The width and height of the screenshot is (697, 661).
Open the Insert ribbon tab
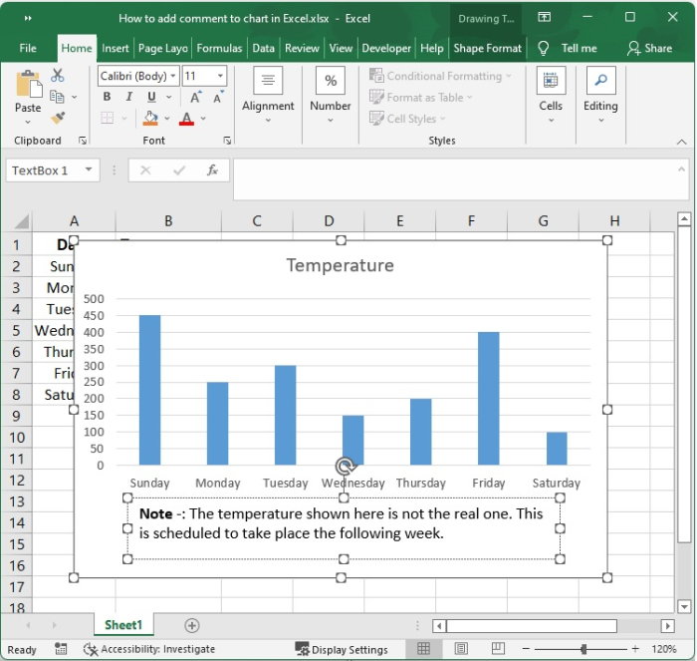116,48
